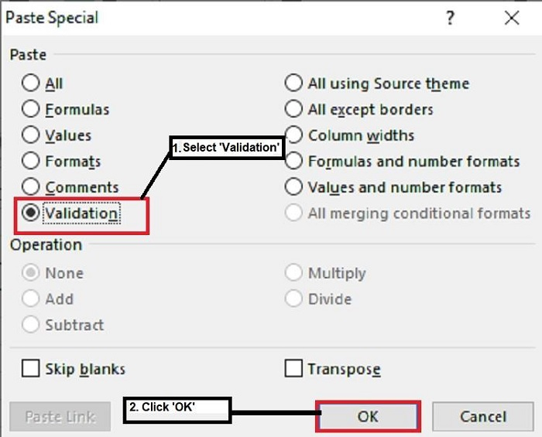Choose 'All except borders' option
542x437 pixels.
coord(293,109)
